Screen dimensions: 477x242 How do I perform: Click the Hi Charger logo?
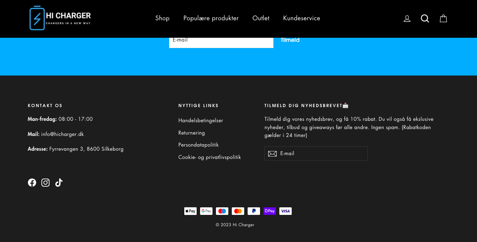click(60, 18)
